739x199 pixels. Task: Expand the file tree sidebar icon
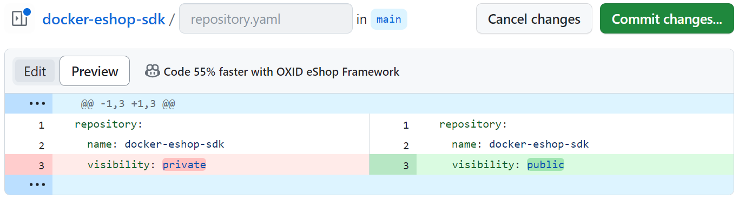19,19
